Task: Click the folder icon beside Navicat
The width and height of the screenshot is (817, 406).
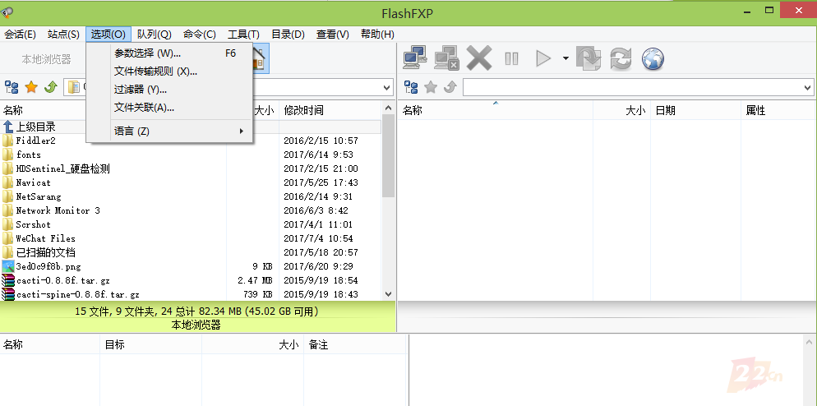Action: 7,182
